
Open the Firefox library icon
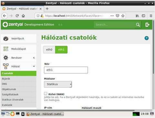point(137,16)
